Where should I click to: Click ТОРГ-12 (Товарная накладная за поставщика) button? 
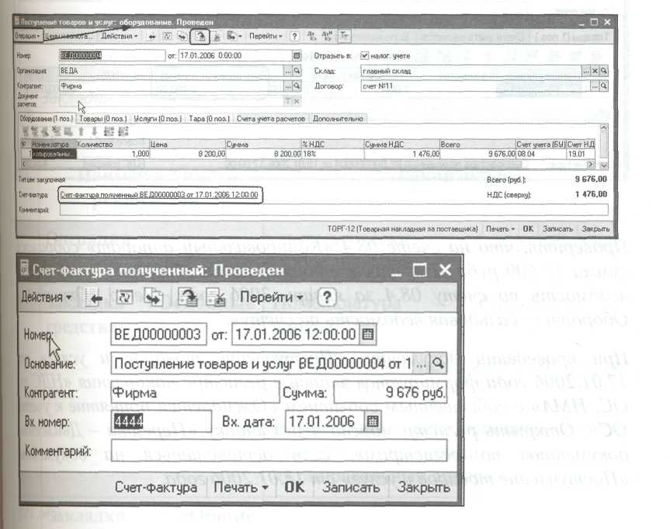point(402,229)
